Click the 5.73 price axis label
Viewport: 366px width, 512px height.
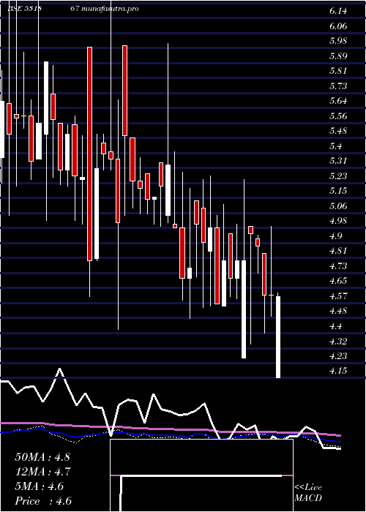338,86
